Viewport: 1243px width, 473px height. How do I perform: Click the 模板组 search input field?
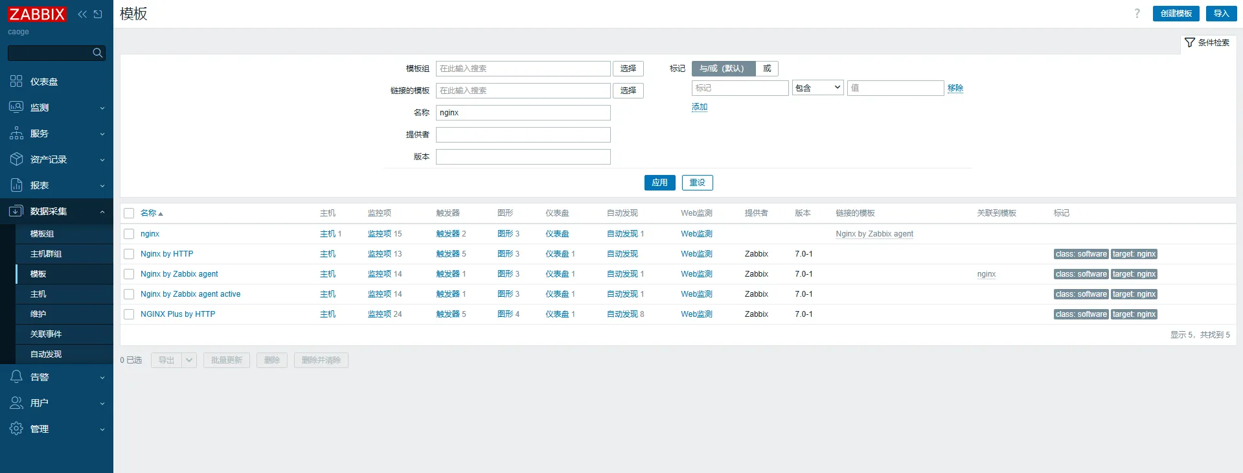pos(523,69)
